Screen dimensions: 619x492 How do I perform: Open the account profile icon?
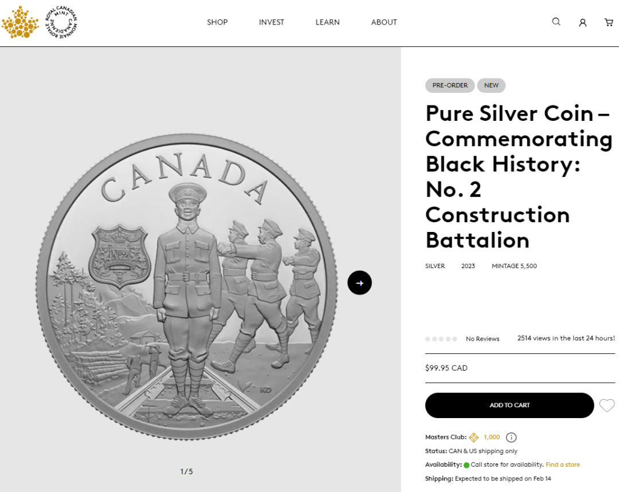[583, 22]
